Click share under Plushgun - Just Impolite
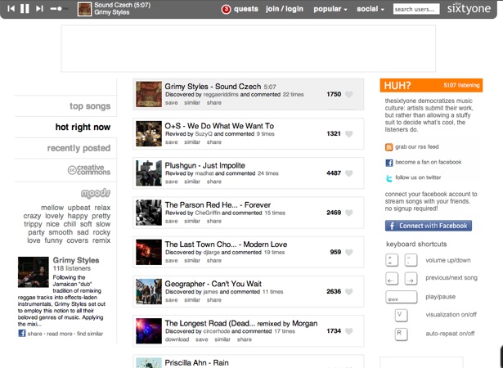 click(214, 182)
